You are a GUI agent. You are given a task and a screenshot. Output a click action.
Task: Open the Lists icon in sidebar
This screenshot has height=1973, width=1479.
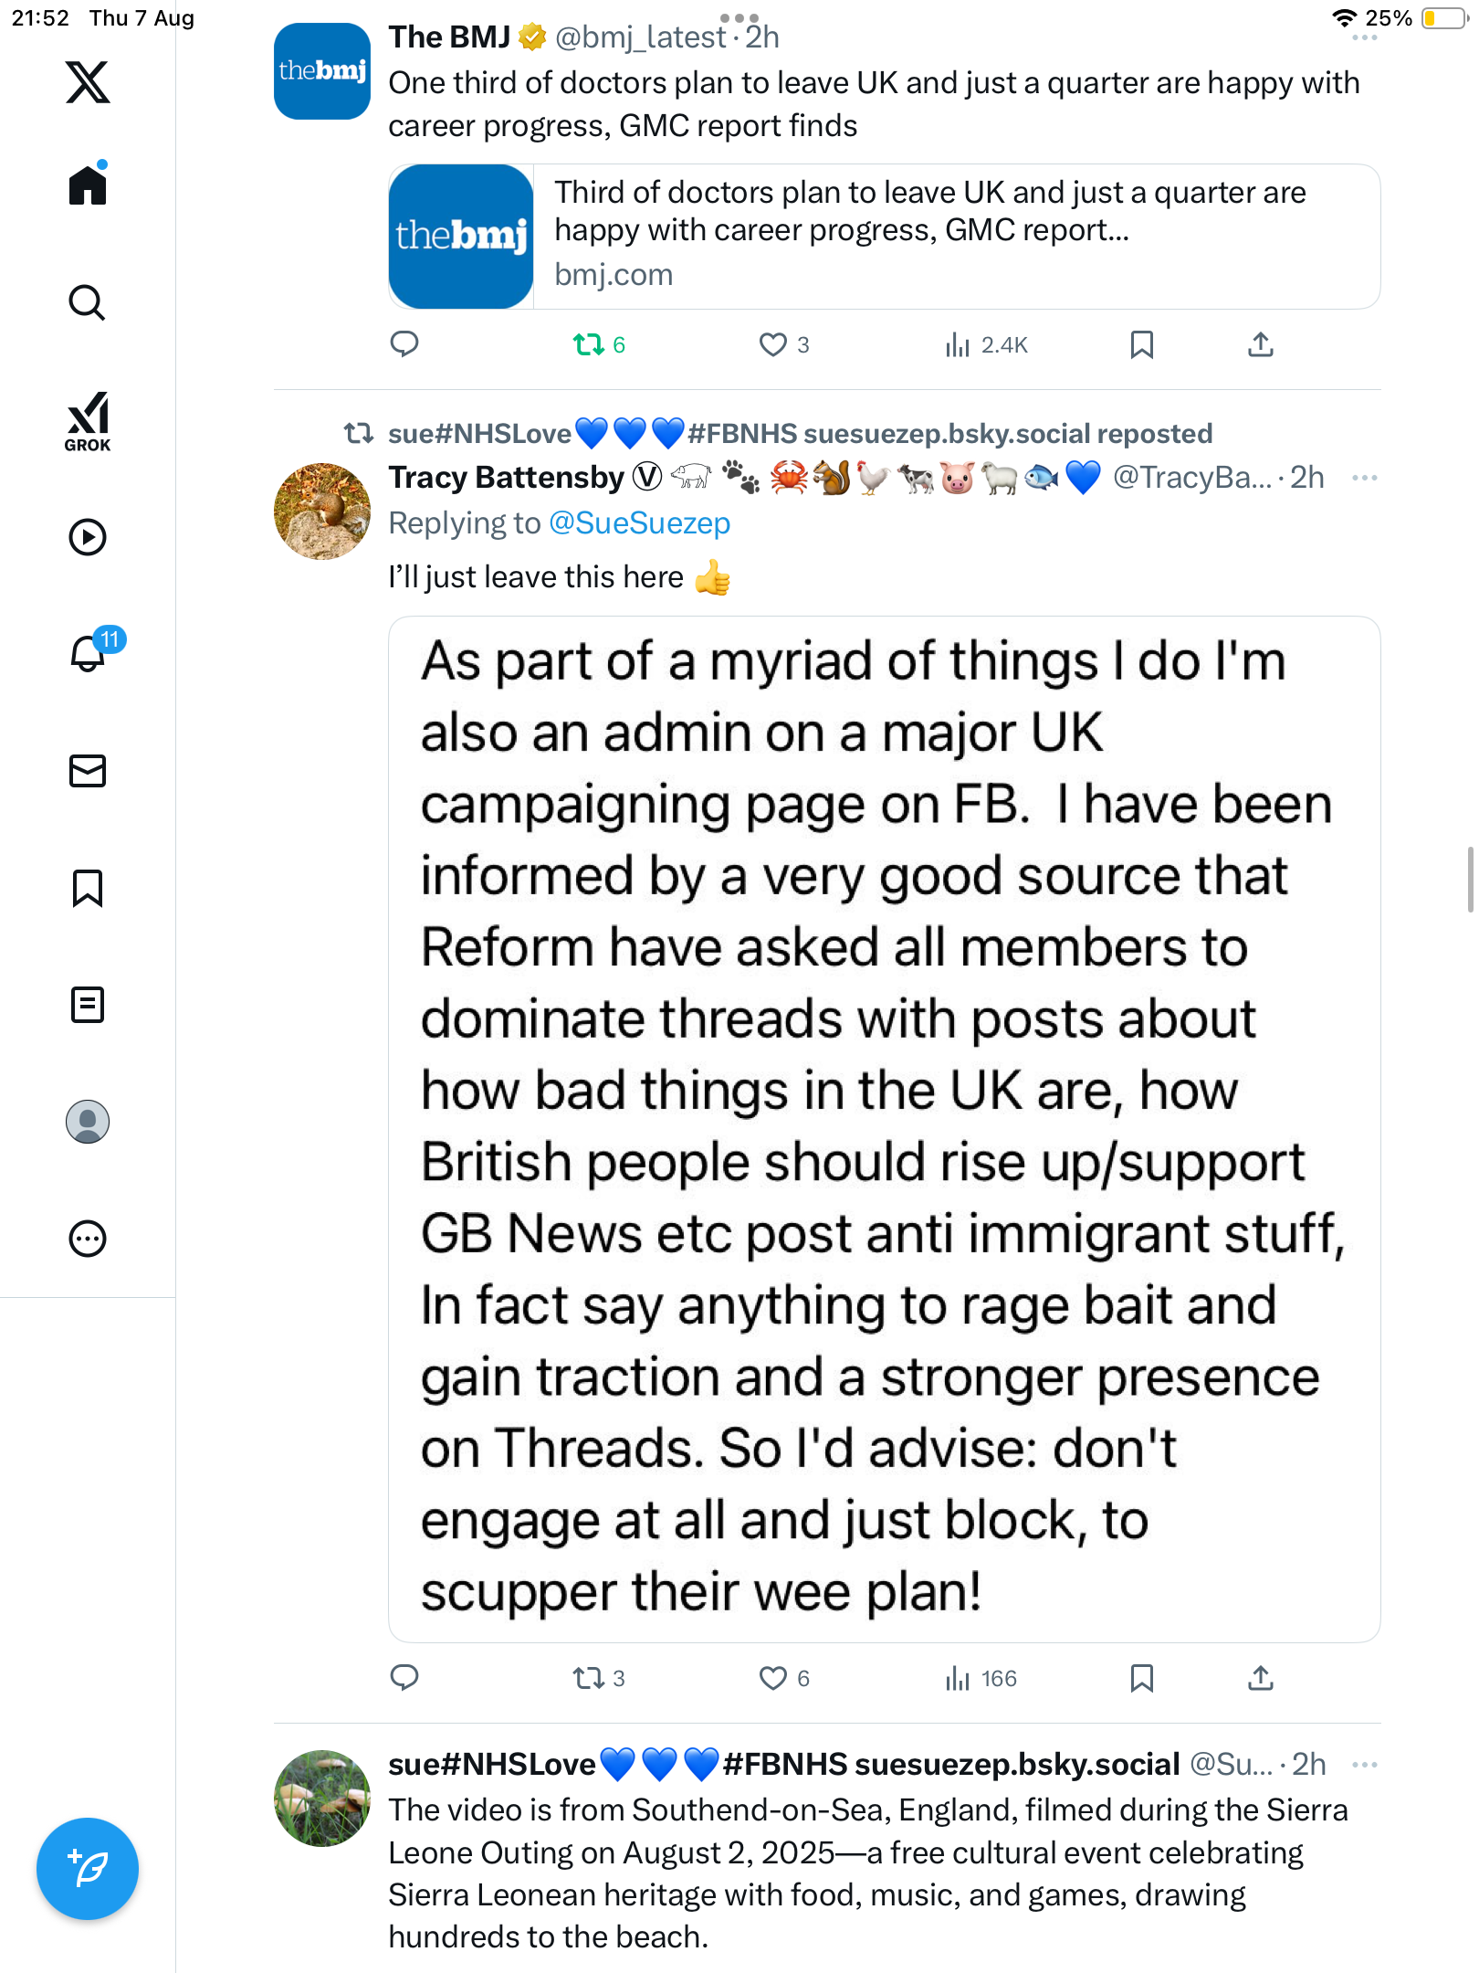tap(88, 1005)
